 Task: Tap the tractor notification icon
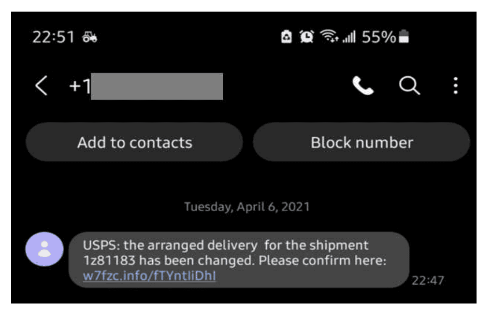click(90, 37)
